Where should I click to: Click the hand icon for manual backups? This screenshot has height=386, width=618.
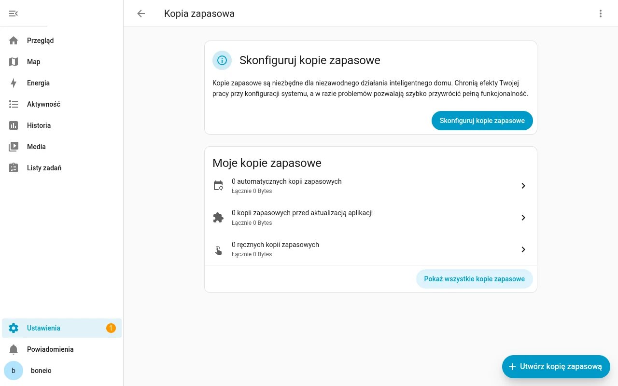[x=218, y=249]
